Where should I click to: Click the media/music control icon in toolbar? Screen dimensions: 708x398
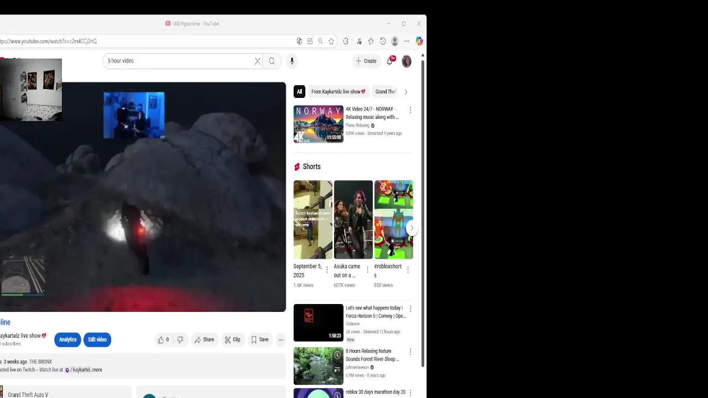click(x=359, y=41)
